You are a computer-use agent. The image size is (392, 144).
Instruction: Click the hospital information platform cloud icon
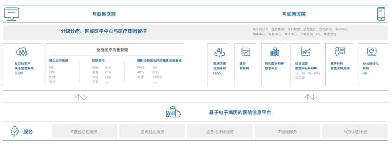(x=173, y=112)
